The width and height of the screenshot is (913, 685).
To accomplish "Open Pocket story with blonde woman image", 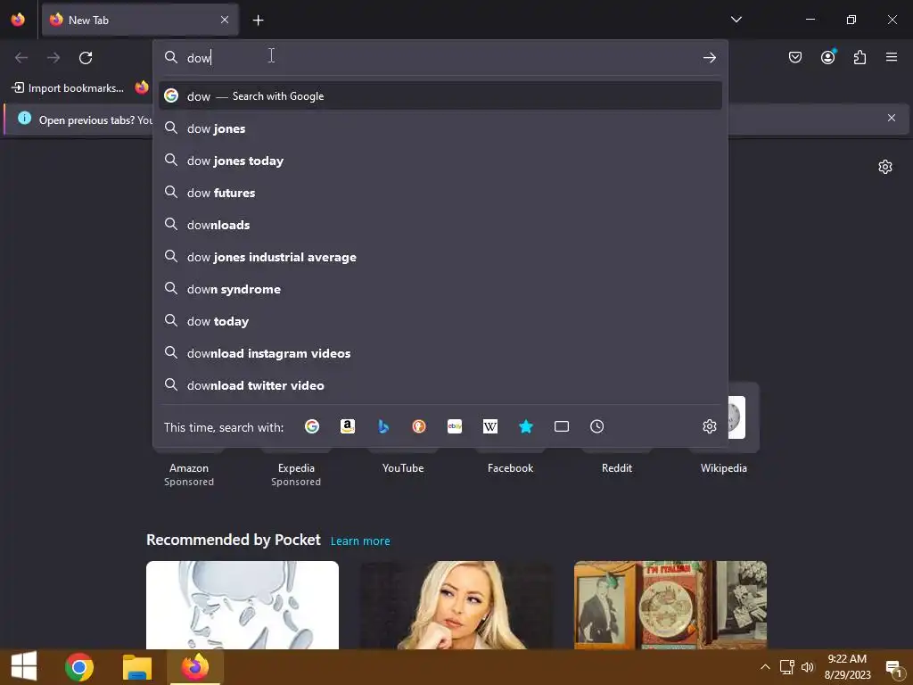I will pyautogui.click(x=456, y=605).
